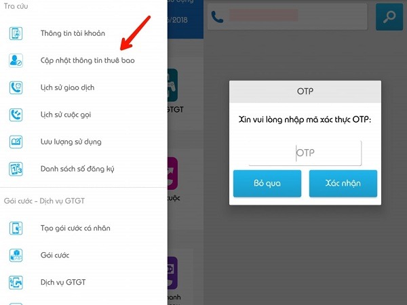Click the Thông tin tài khoản icon
This screenshot has height=305, width=407.
(16, 33)
